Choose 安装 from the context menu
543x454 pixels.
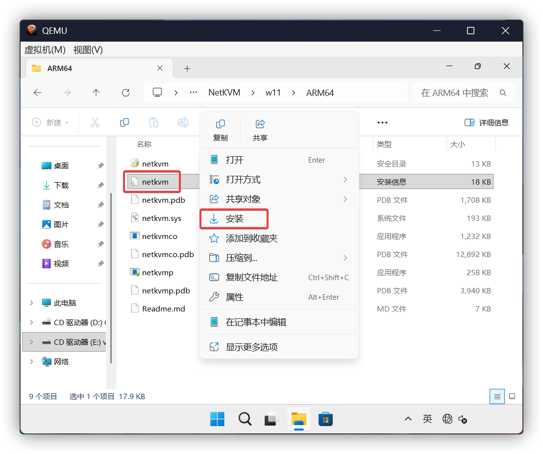pos(234,218)
